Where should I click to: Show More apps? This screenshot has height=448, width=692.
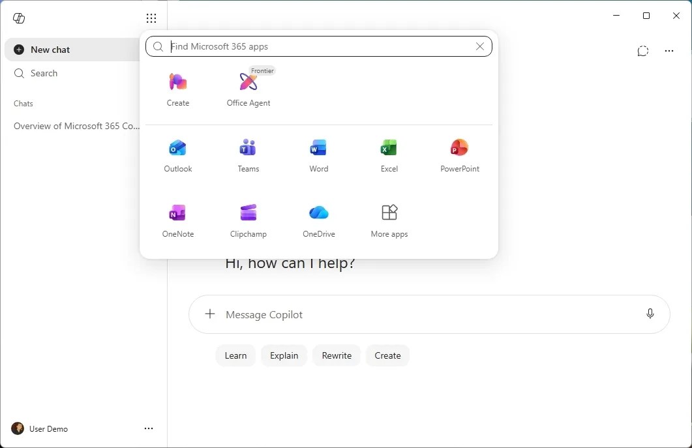coord(389,220)
